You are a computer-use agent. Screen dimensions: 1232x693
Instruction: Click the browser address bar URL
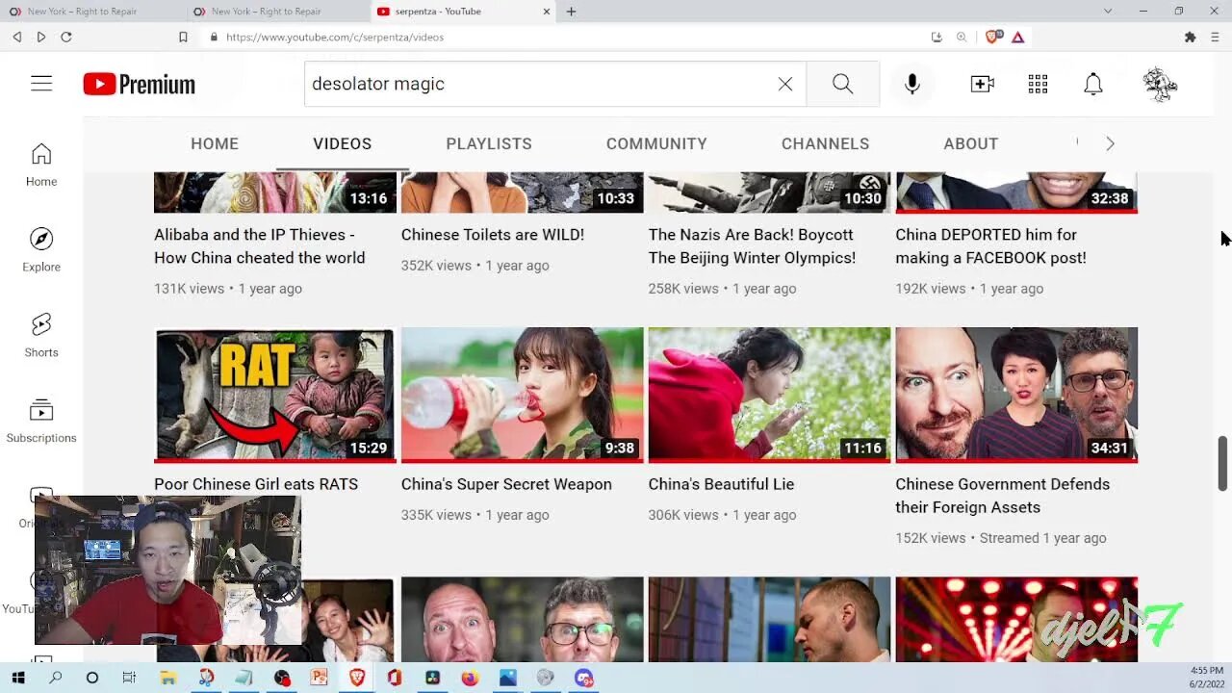(335, 37)
